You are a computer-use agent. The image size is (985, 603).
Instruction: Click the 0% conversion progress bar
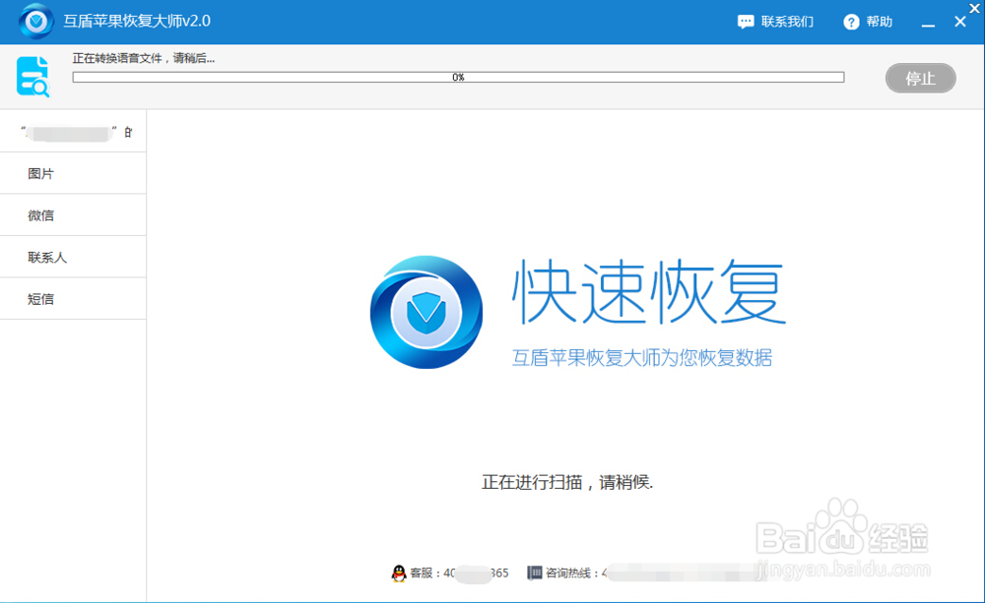point(458,77)
